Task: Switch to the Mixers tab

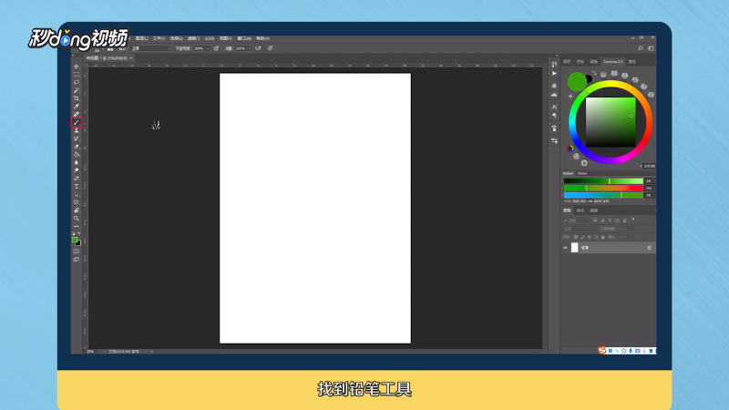Action: (582, 173)
